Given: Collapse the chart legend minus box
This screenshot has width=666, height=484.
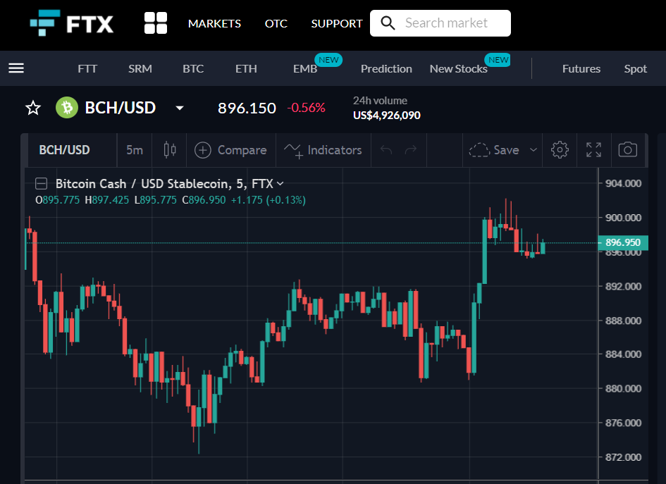Looking at the screenshot, I should click(41, 184).
